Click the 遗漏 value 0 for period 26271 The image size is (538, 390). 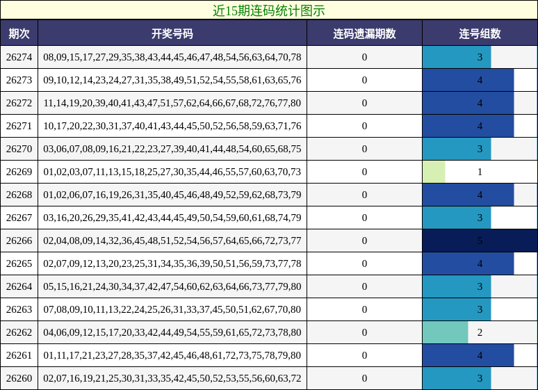click(x=364, y=126)
